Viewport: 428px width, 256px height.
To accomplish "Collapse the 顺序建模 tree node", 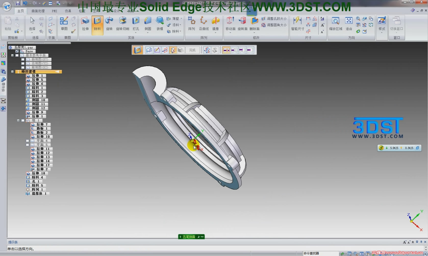I will pos(12,72).
